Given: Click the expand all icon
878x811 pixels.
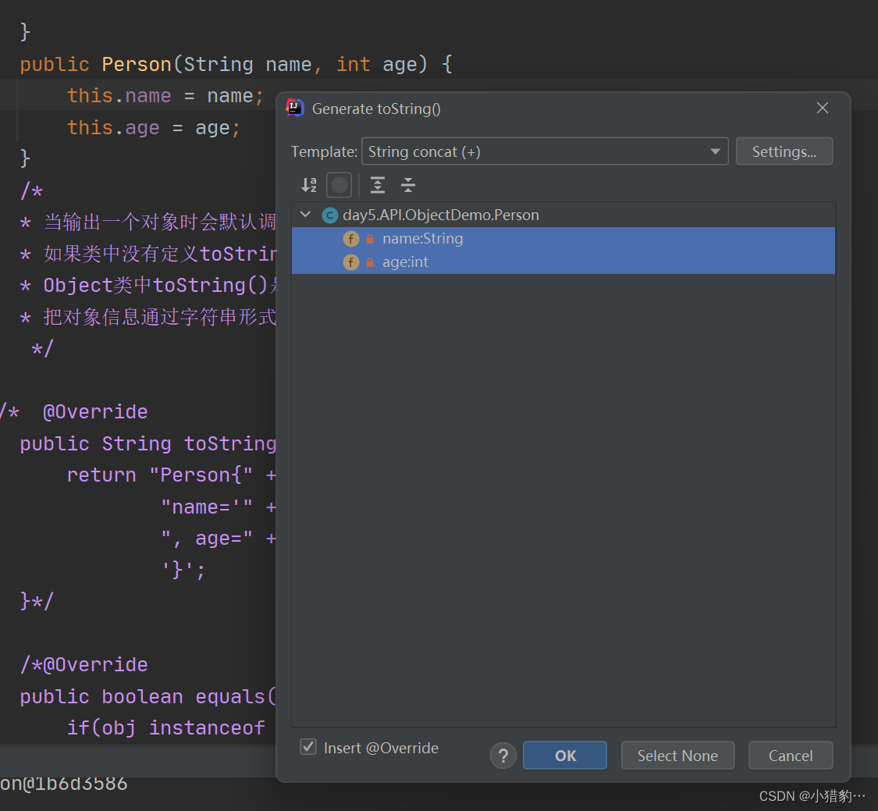Looking at the screenshot, I should pyautogui.click(x=378, y=185).
